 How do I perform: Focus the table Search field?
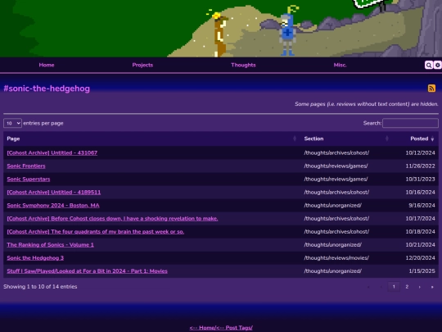(410, 123)
